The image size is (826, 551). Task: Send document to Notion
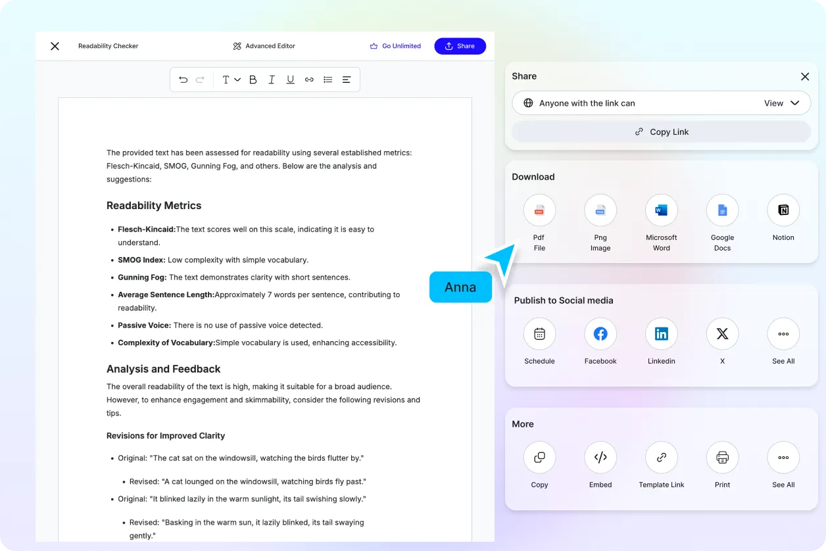783,210
